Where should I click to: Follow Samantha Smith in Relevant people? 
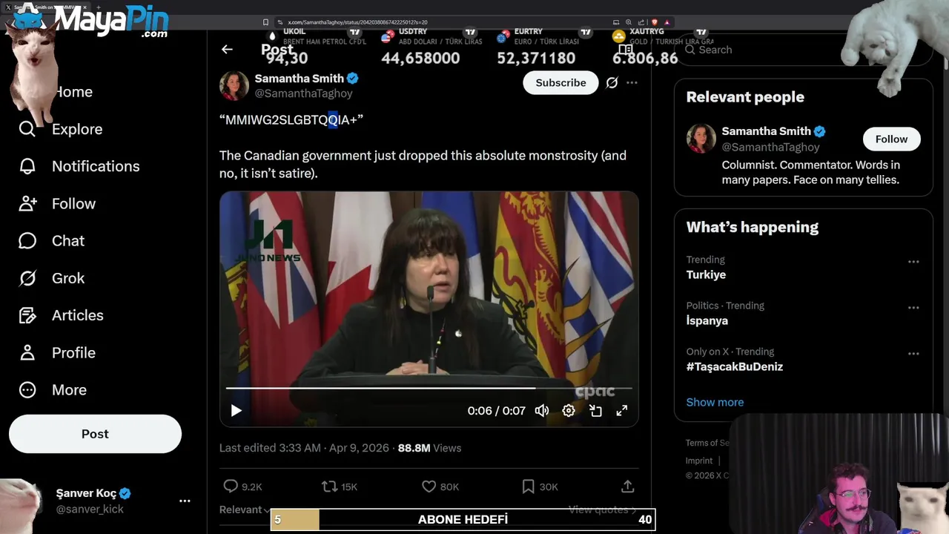(x=891, y=139)
